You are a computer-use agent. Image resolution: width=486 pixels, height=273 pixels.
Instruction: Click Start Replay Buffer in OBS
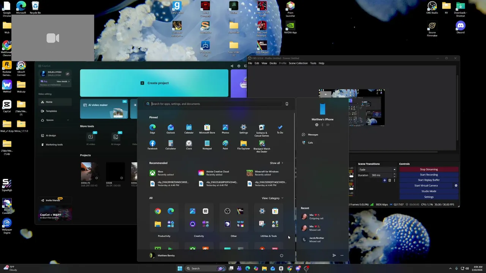[429, 180]
